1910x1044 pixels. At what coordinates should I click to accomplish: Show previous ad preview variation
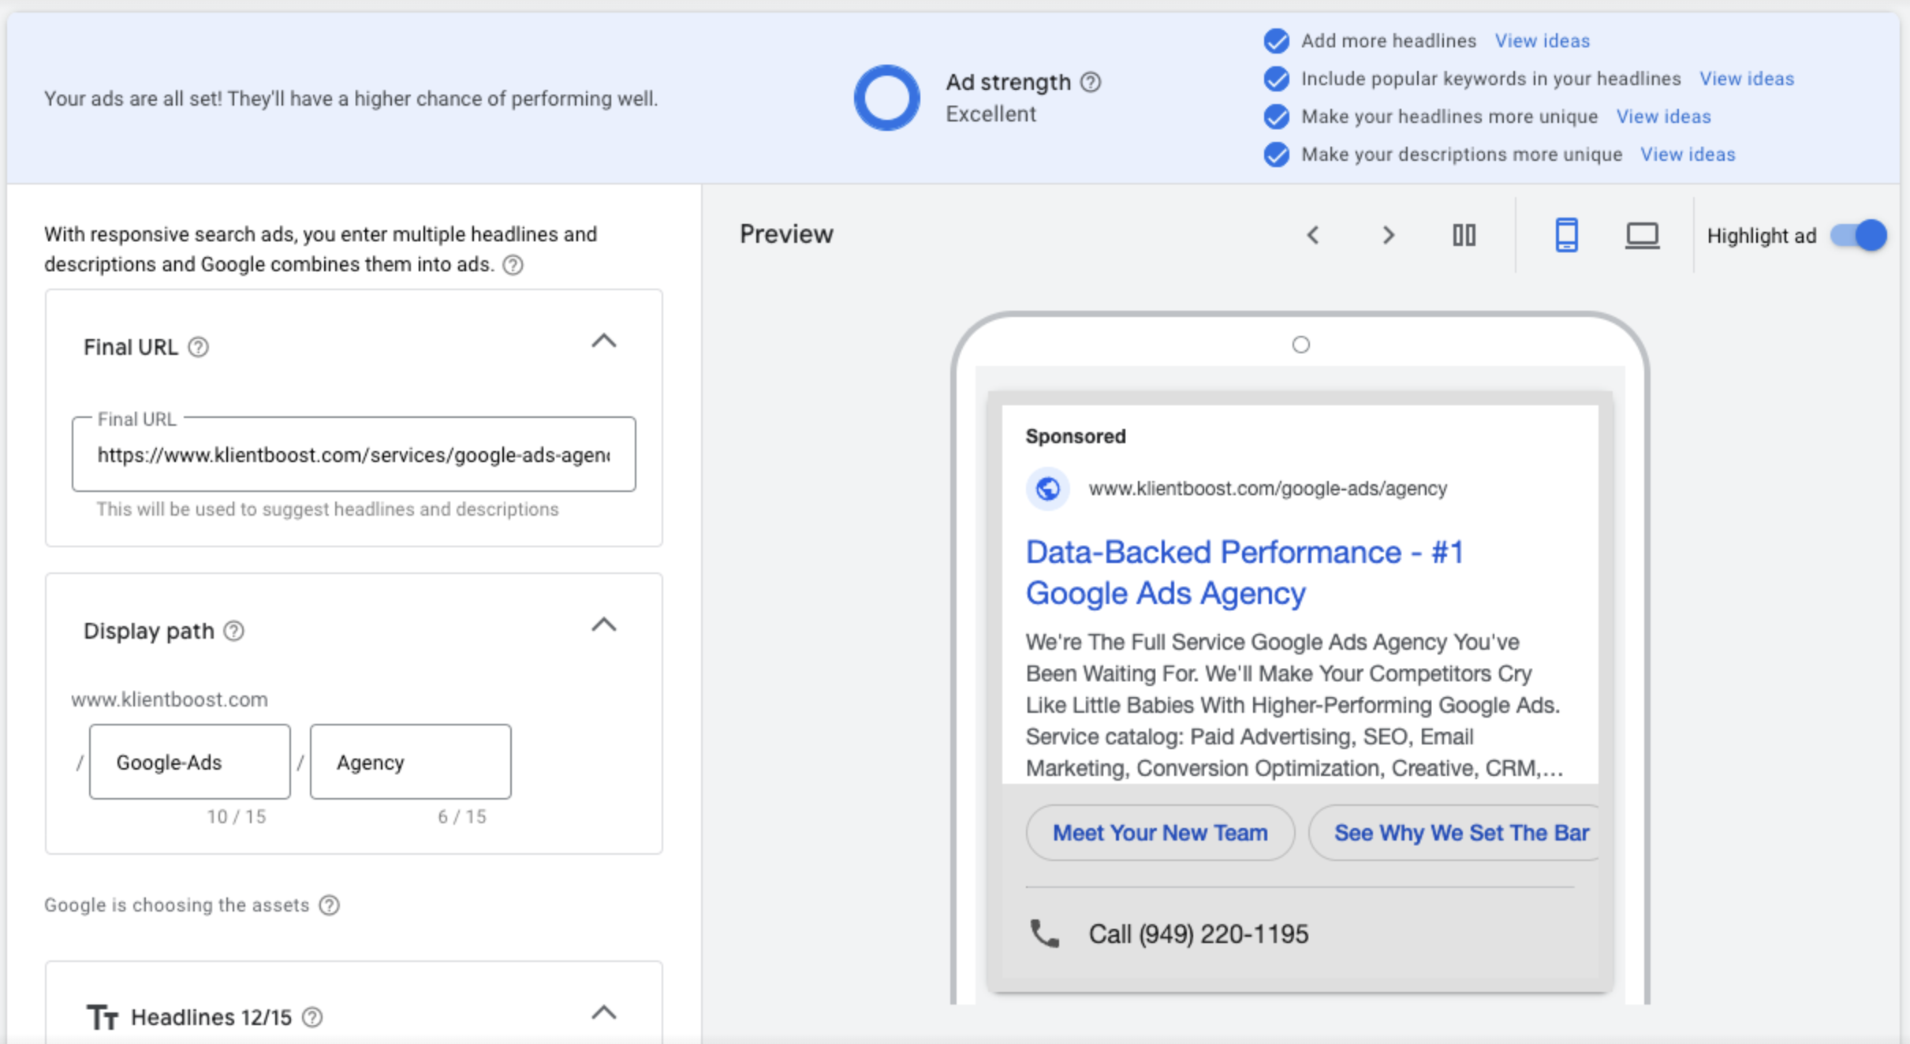[1313, 235]
